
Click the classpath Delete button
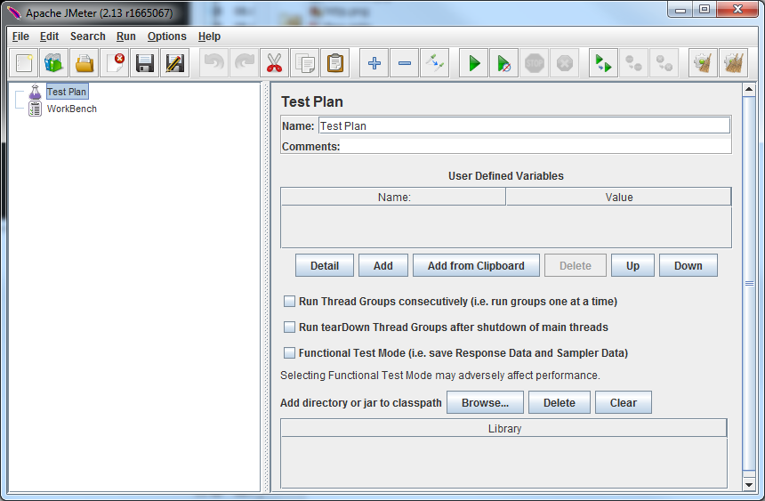(560, 403)
